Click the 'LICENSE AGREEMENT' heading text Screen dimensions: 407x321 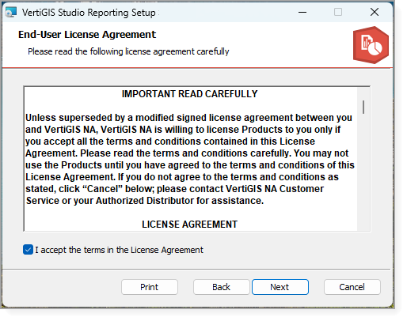(x=189, y=225)
